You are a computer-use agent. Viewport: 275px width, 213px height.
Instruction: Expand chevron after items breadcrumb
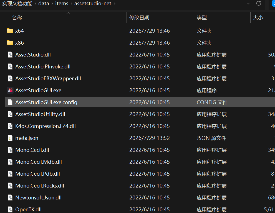pos(71,4)
